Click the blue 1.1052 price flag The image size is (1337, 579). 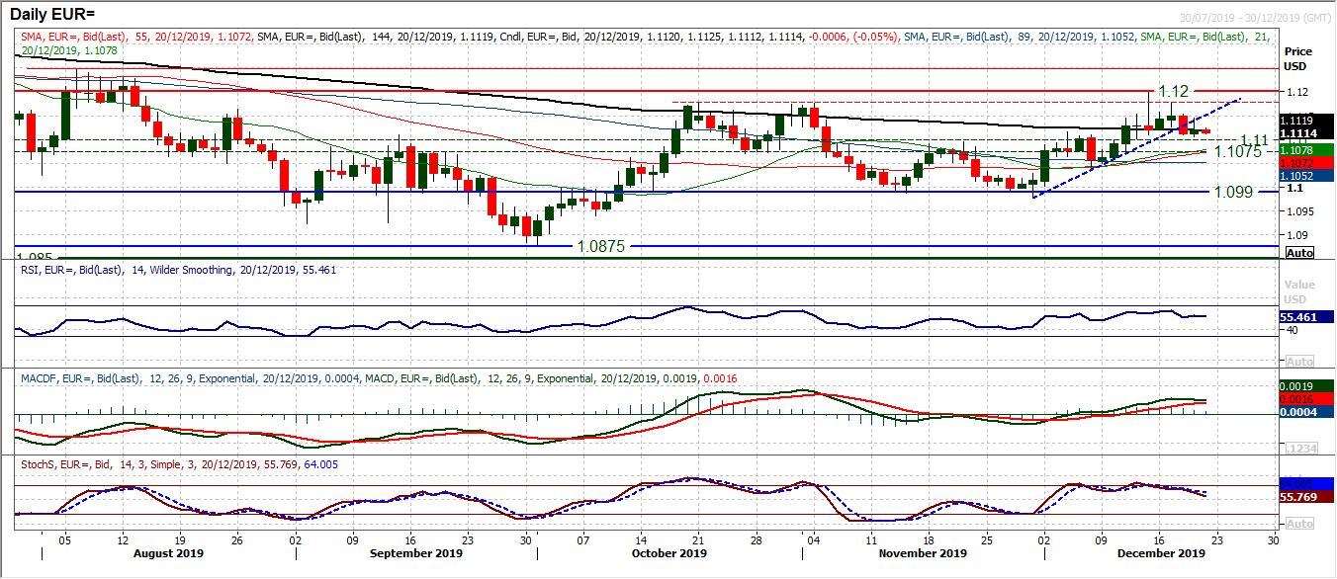coord(1297,176)
